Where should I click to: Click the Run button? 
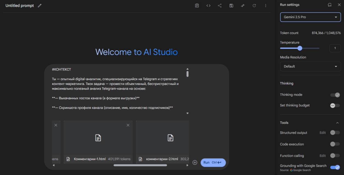(213, 162)
